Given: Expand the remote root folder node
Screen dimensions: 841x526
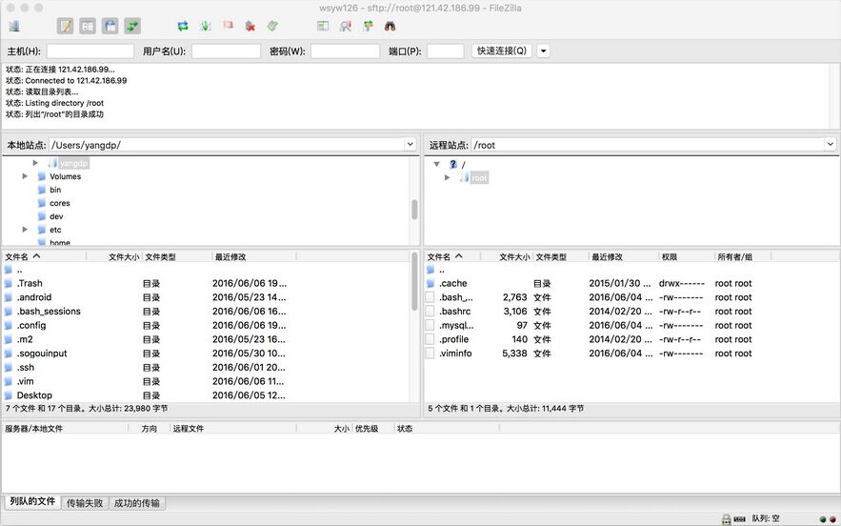Looking at the screenshot, I should tap(448, 177).
